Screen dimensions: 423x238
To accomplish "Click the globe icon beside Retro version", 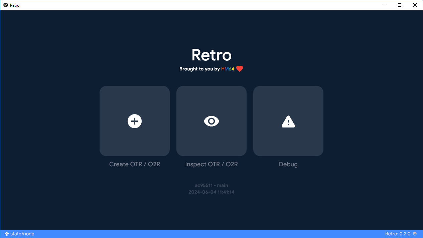I will click(415, 234).
